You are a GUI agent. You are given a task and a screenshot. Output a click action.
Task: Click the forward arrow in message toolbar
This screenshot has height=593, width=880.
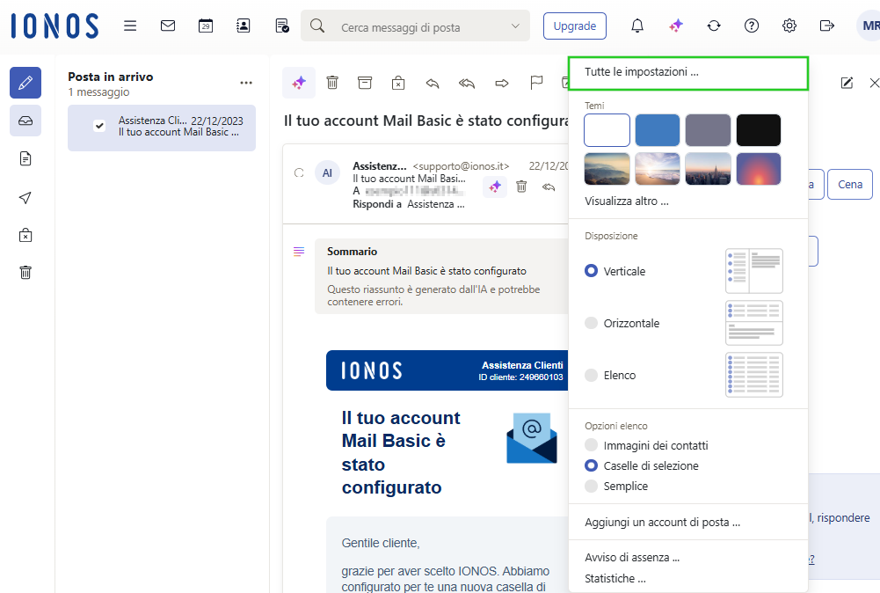click(x=502, y=83)
